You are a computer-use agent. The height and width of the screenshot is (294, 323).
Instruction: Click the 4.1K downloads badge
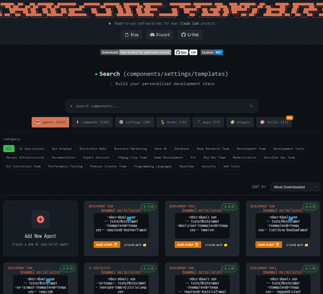68,269
